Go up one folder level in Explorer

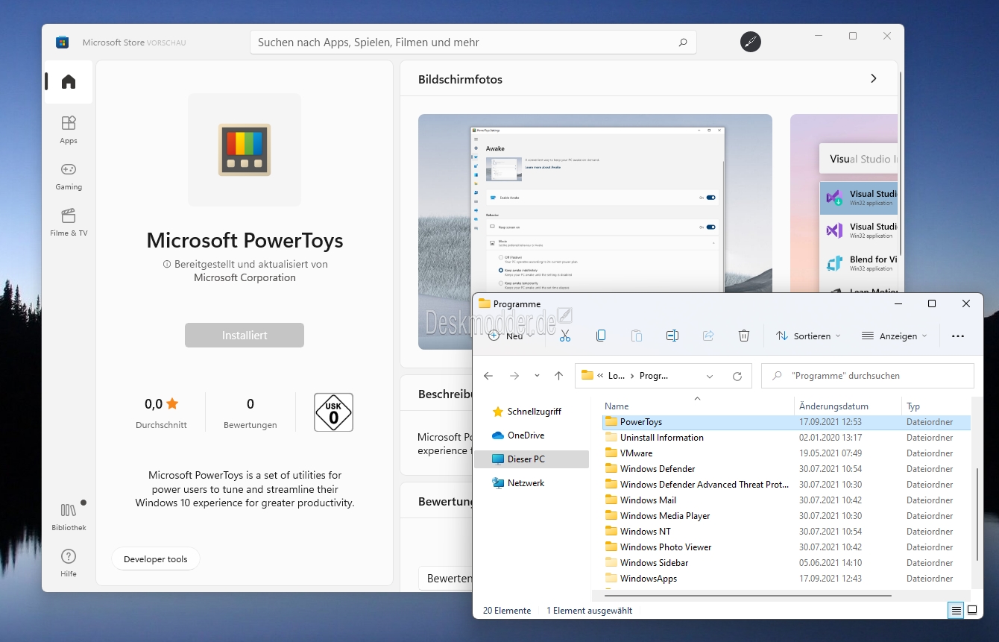click(x=558, y=376)
